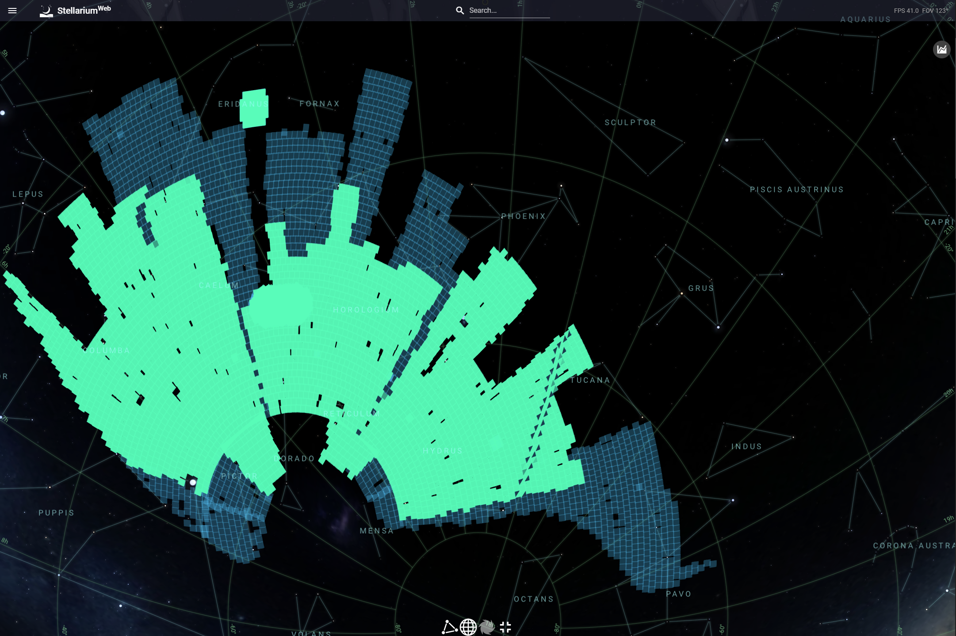Screen dimensions: 956x636
Task: Click the Search input field
Action: click(x=509, y=10)
